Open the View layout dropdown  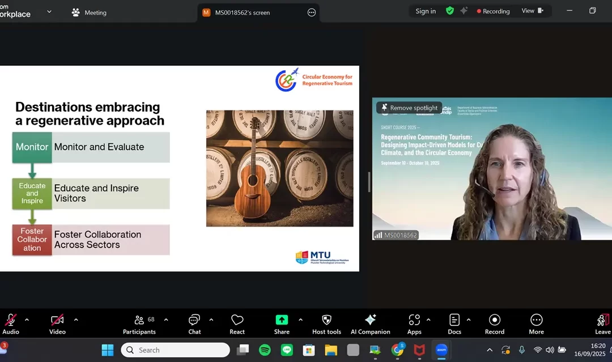[x=532, y=11]
